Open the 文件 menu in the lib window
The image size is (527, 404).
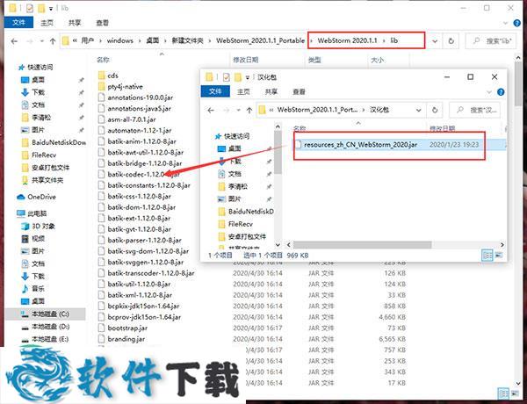click(x=18, y=23)
